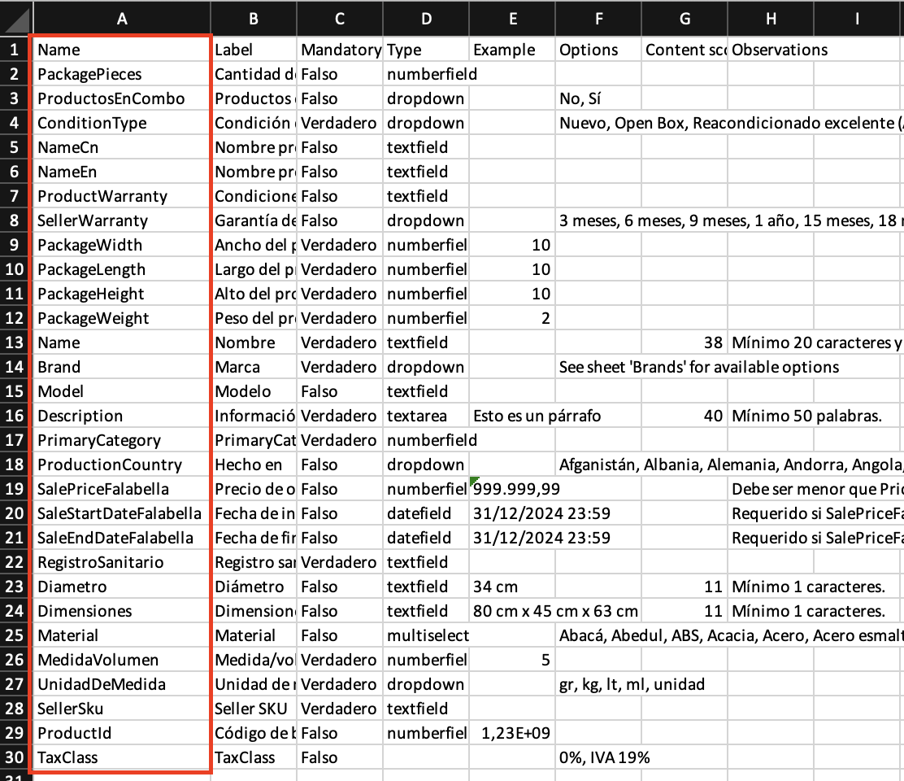Click cell containing SaleStartDateFalabella
The image size is (904, 781).
(122, 513)
